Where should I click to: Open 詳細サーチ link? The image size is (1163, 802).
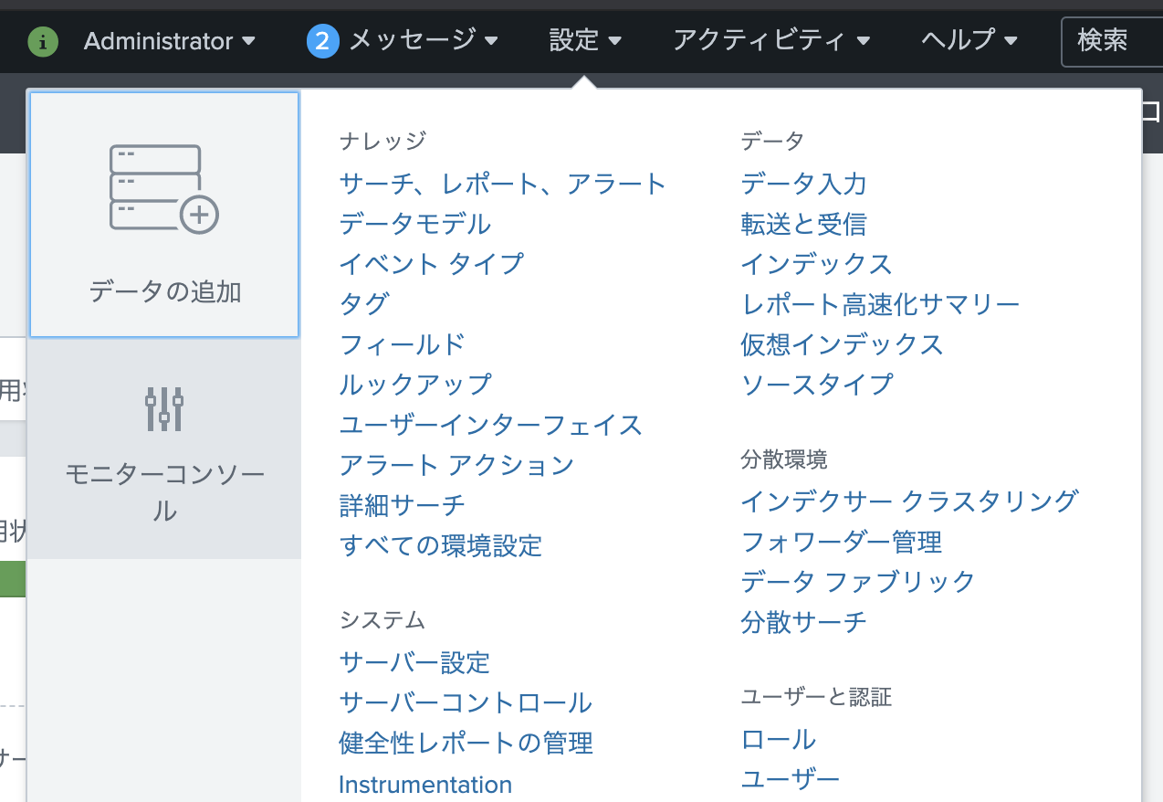[x=403, y=505]
